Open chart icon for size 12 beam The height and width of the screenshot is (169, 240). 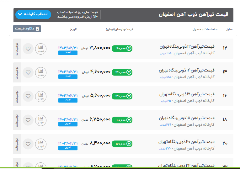point(40,49)
